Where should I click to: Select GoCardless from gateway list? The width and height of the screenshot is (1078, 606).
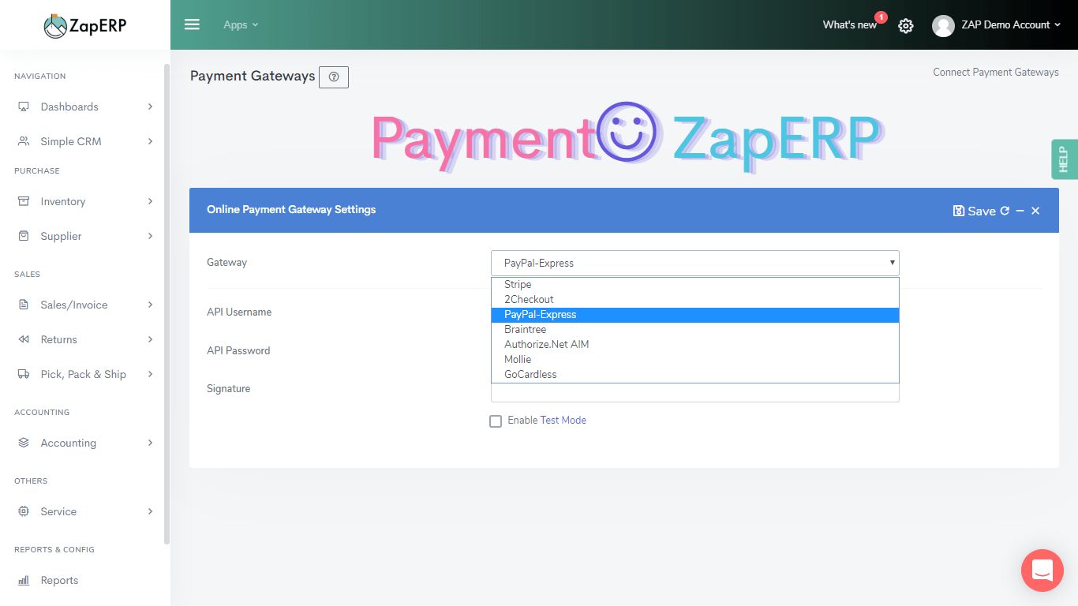coord(694,375)
